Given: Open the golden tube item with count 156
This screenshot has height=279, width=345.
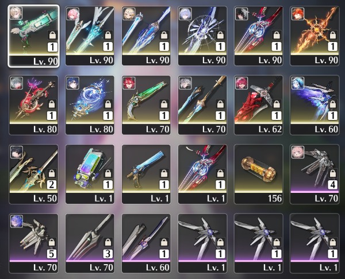Looking at the screenshot, I should [259, 174].
